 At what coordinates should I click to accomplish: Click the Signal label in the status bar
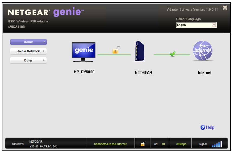pos(203,144)
